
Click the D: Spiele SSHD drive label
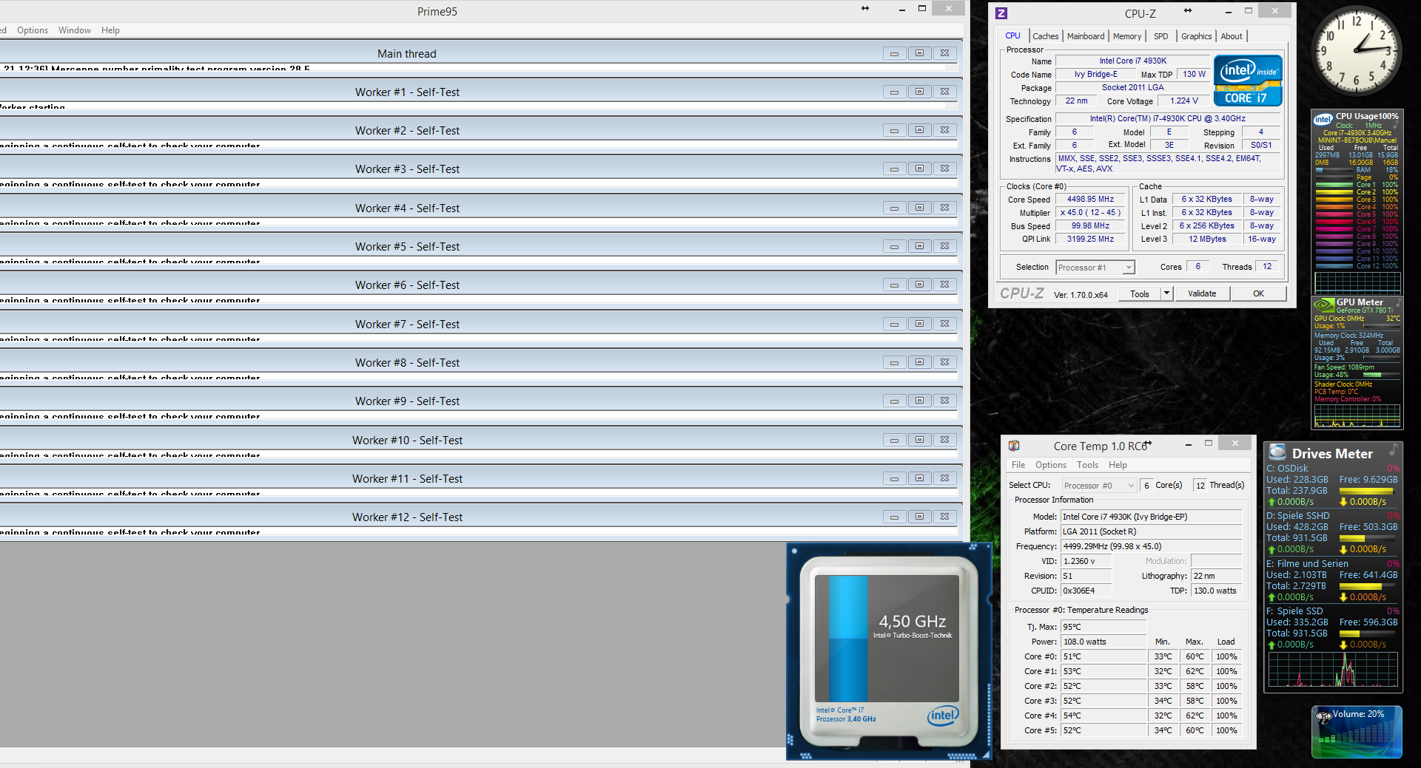click(x=1298, y=516)
